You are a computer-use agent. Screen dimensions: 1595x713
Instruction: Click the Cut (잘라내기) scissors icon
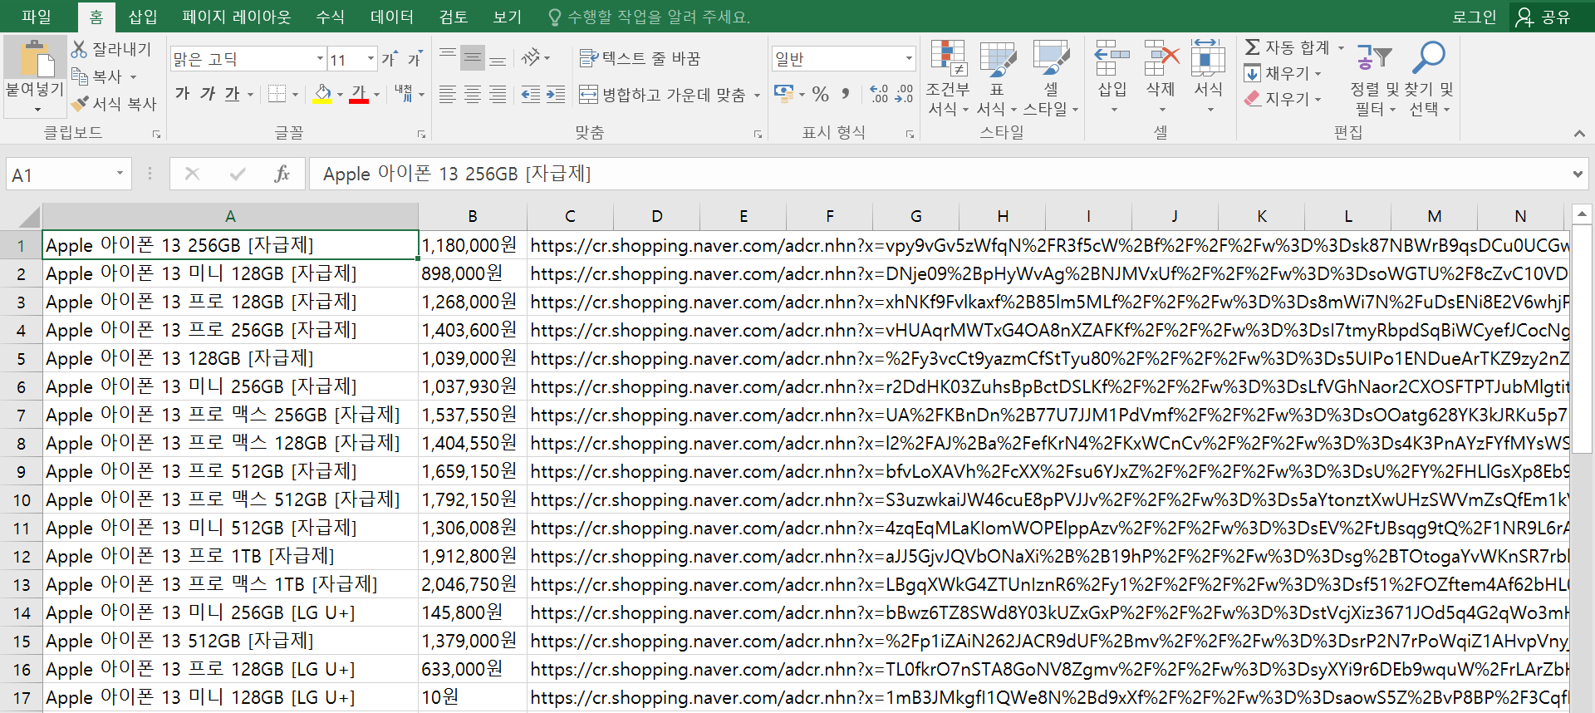[x=79, y=49]
